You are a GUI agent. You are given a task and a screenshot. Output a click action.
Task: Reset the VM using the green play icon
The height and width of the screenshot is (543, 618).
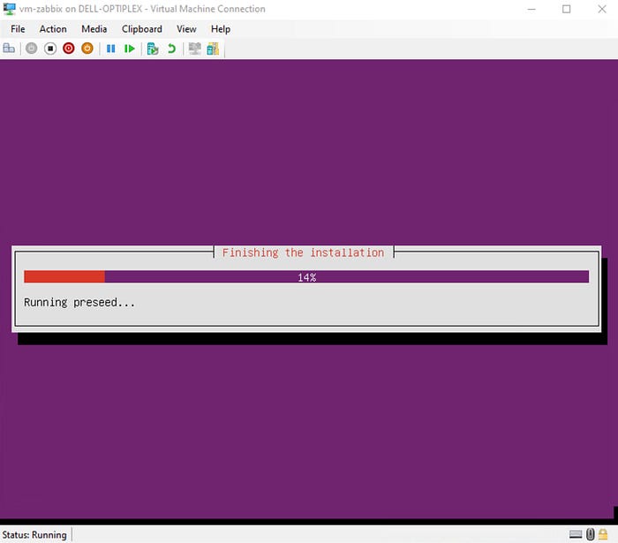point(129,49)
